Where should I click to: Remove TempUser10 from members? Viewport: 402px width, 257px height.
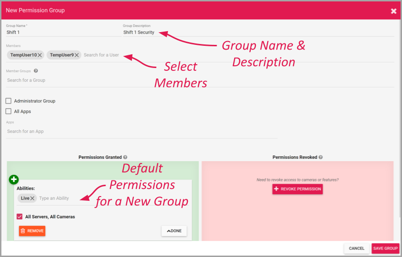coord(40,55)
